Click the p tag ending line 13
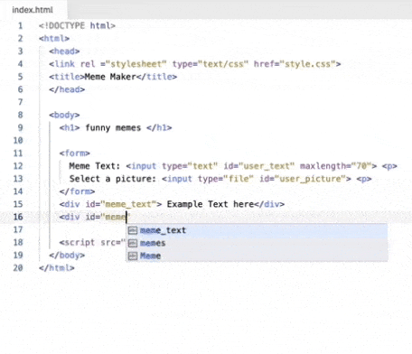 click(x=364, y=179)
